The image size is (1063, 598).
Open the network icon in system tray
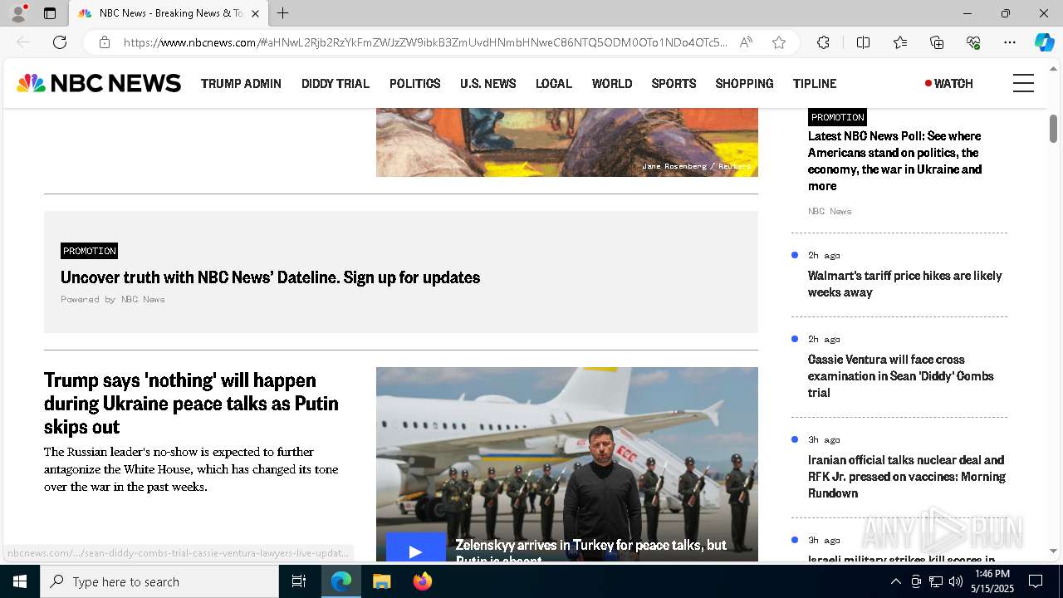[x=936, y=581]
